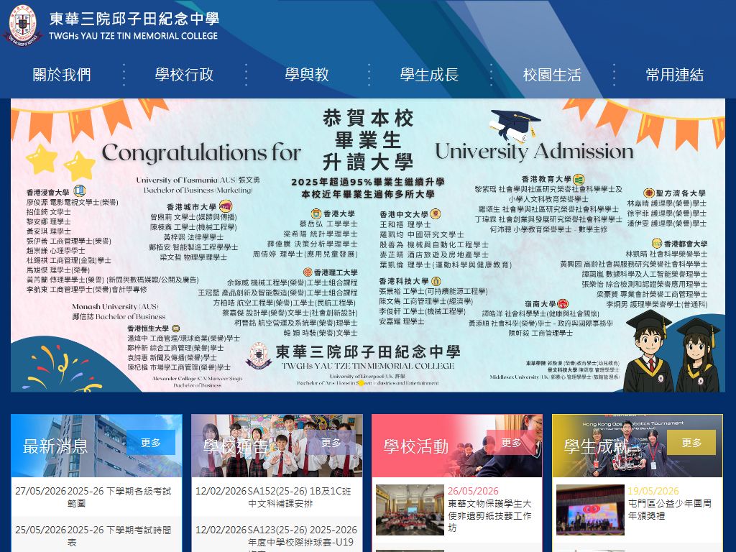This screenshot has width=736, height=552.
Task: Open the 最新消息 section heading
Action: click(55, 446)
